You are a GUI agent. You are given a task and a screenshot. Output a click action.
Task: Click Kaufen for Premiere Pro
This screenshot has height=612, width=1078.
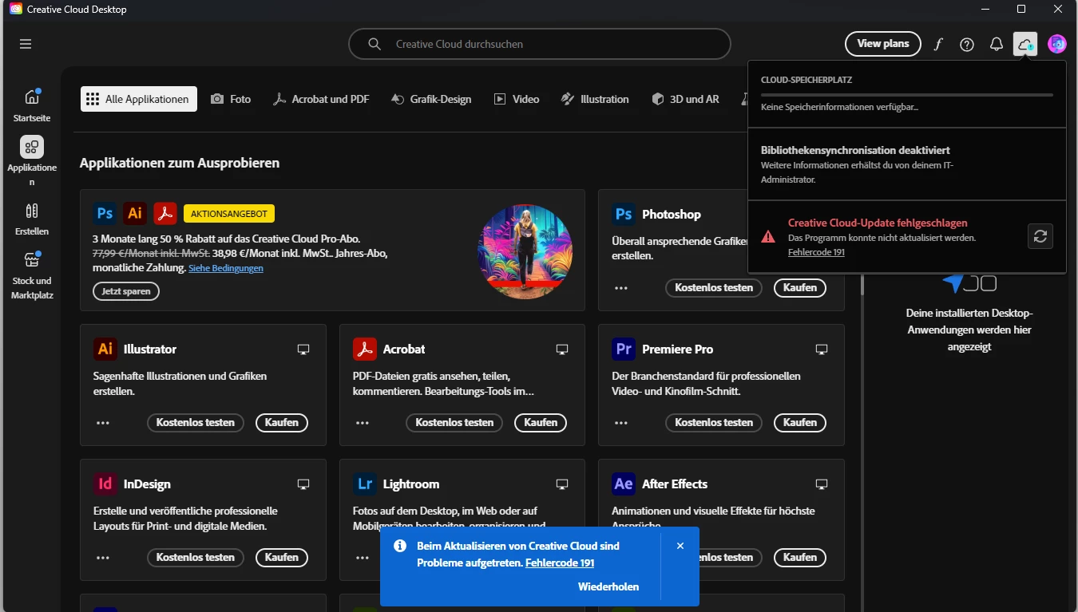click(x=800, y=423)
